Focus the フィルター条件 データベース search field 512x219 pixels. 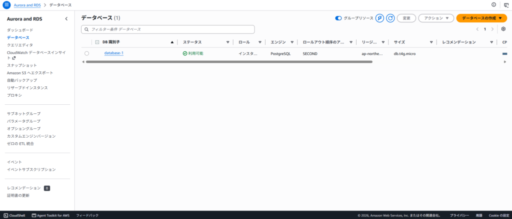pyautogui.click(x=168, y=29)
